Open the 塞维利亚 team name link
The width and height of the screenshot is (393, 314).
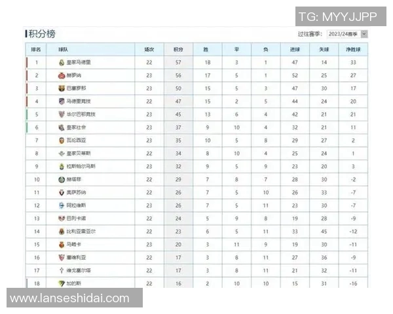[x=77, y=258]
